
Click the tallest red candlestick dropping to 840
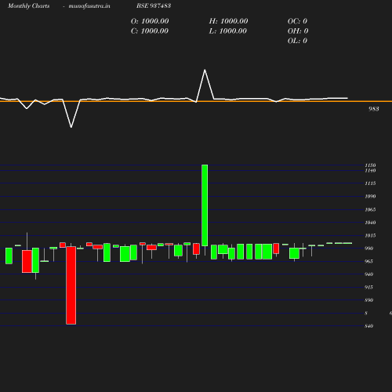[x=71, y=285]
